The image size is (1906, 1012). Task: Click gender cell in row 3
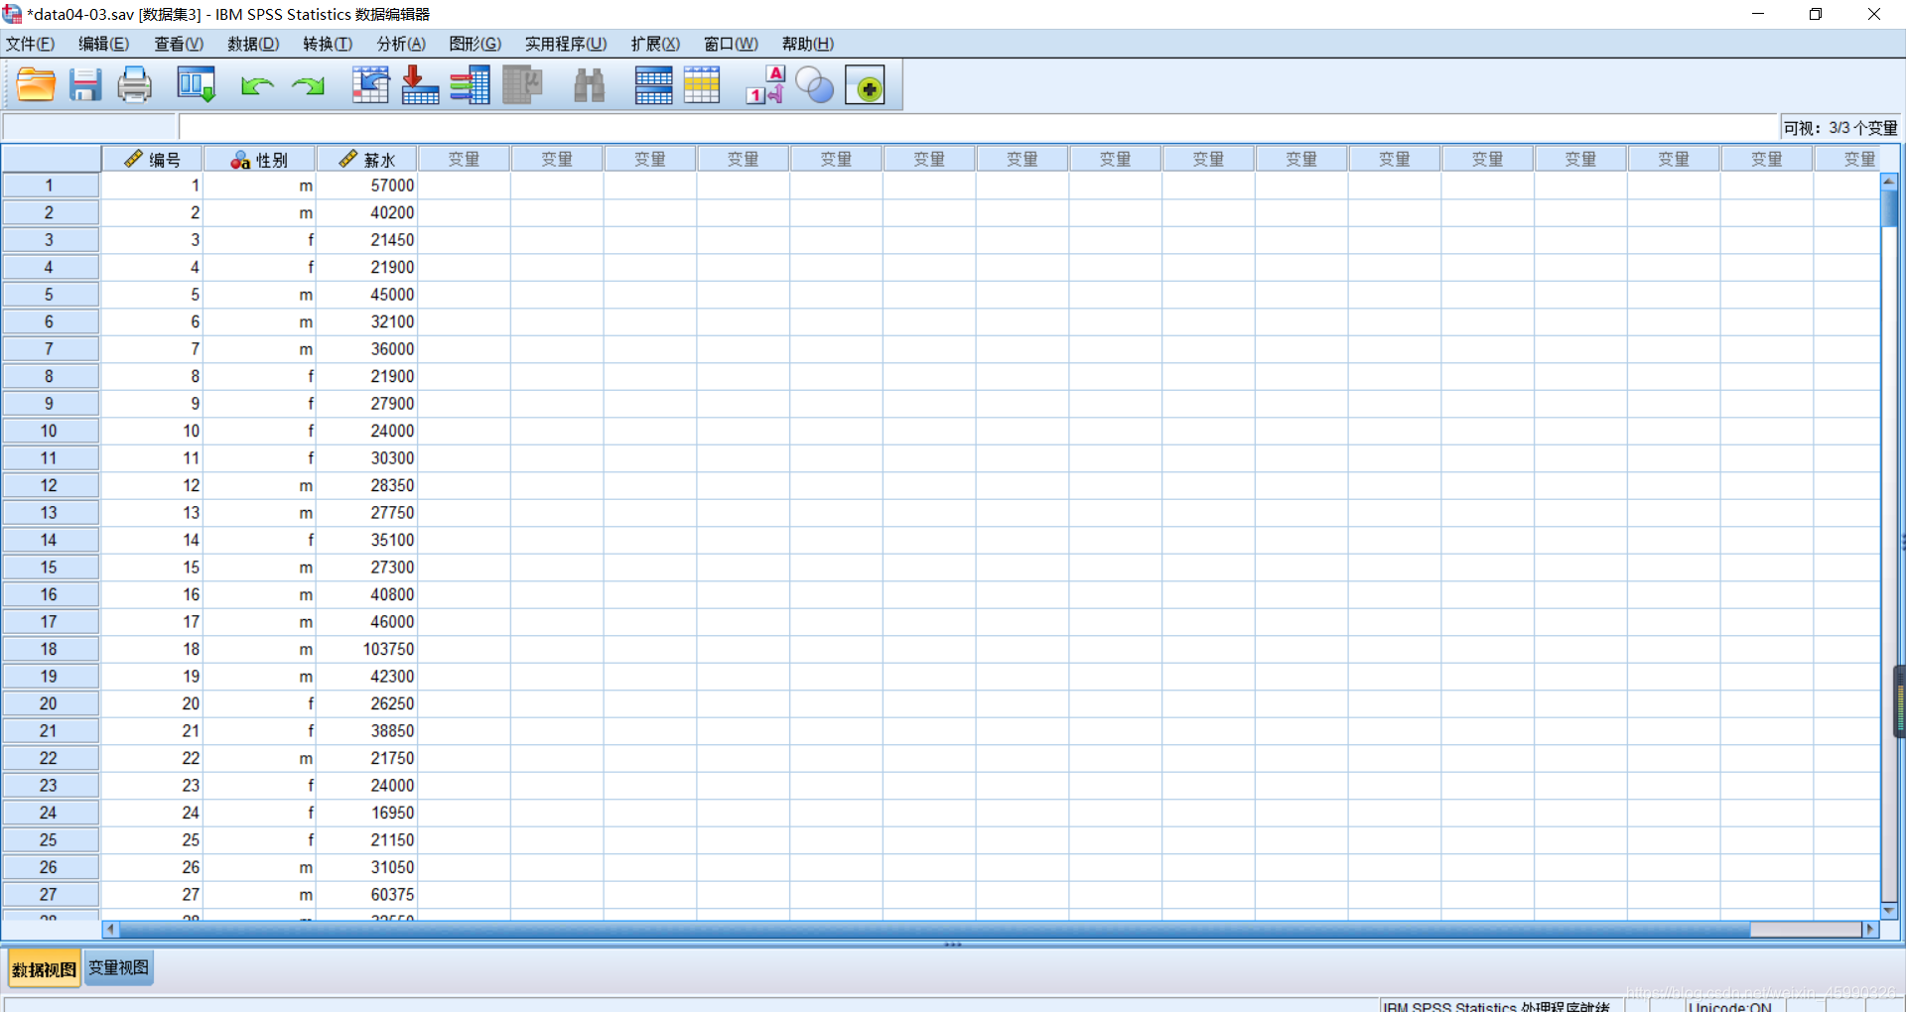pyautogui.click(x=260, y=240)
